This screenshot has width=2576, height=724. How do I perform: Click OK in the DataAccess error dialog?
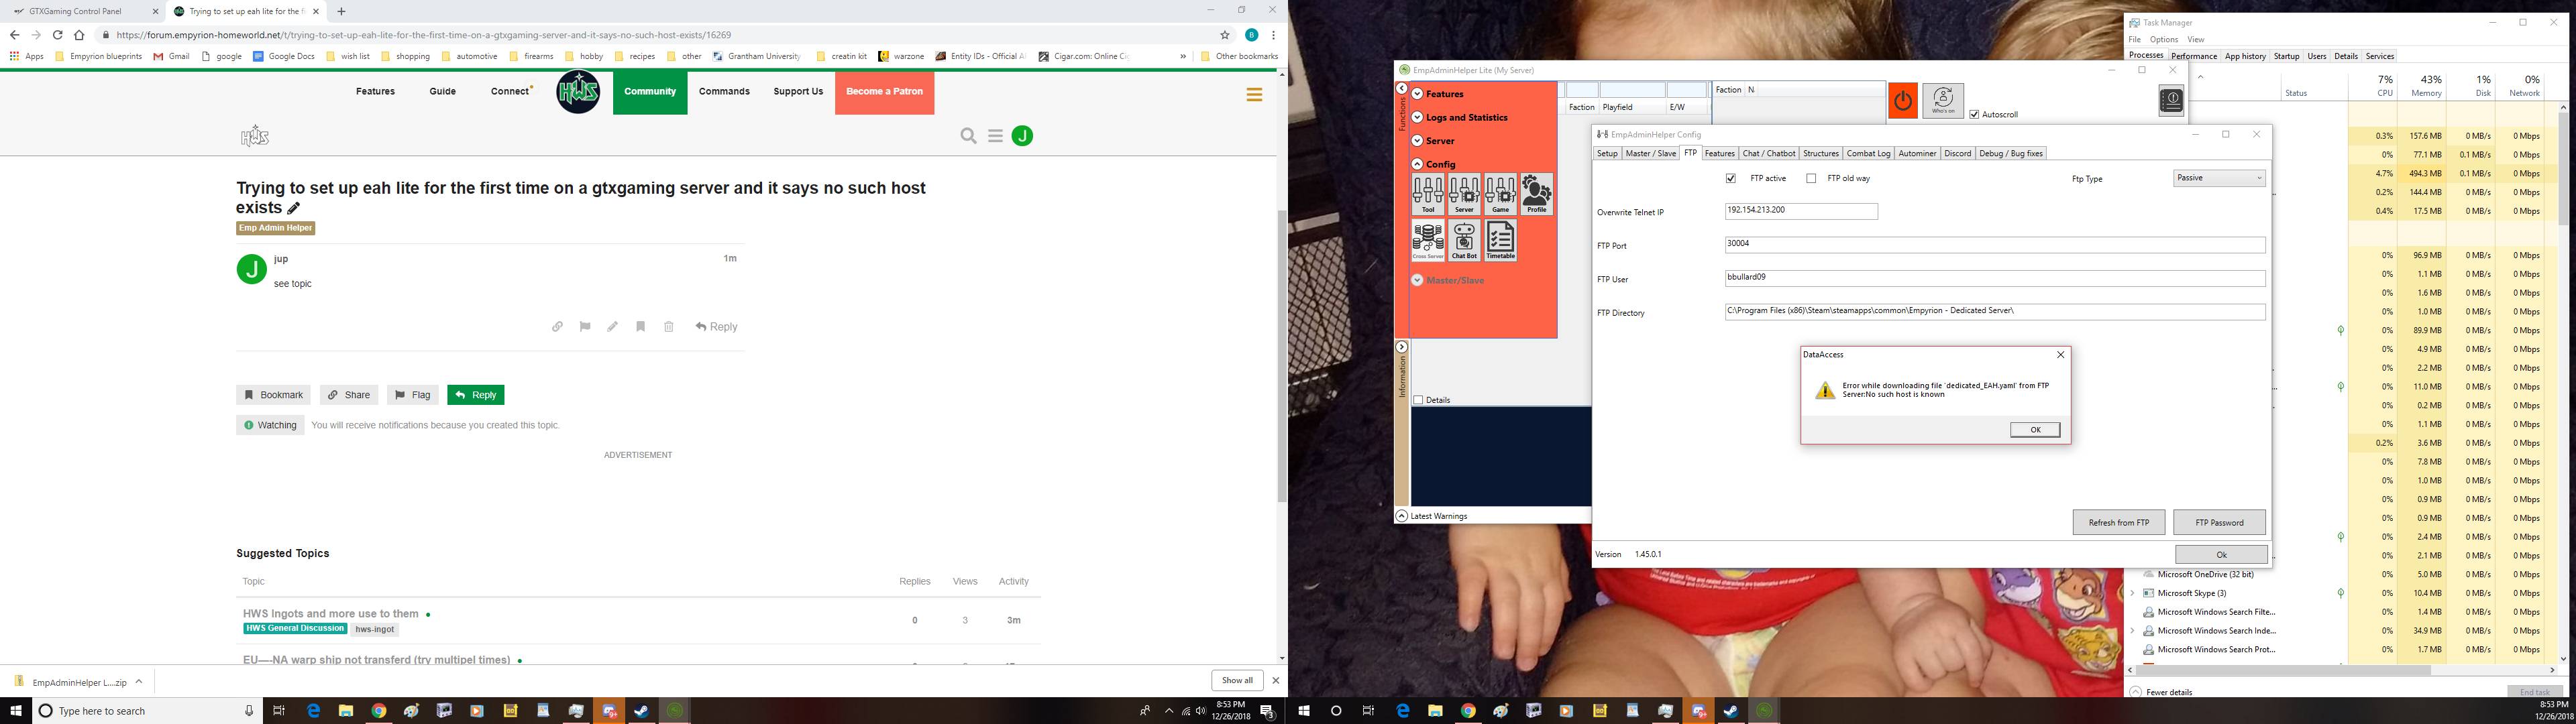(x=2034, y=429)
